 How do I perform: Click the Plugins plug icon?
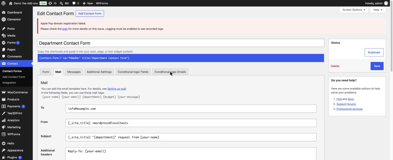point(4,158)
